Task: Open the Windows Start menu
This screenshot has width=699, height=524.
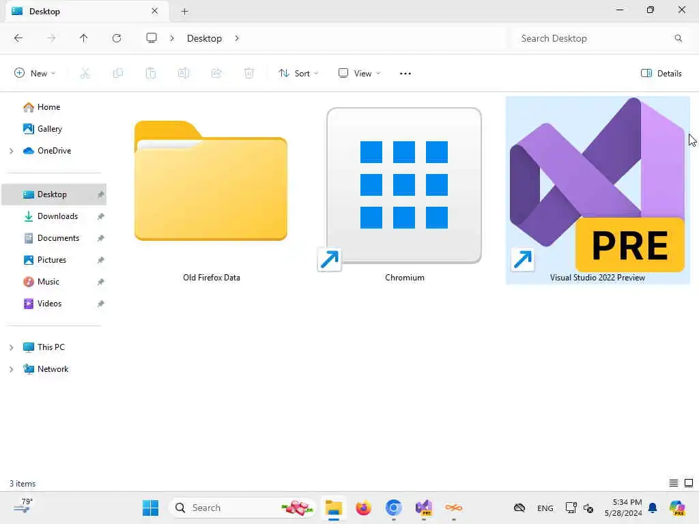Action: [150, 508]
